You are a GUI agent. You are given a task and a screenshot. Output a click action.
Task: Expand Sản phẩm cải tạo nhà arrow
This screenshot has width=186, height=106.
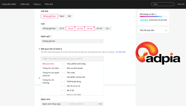pos(62,77)
